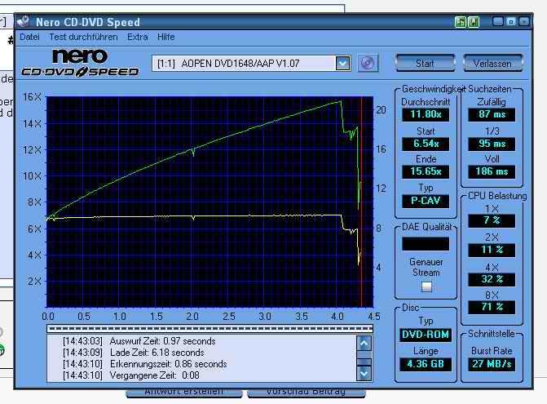Click the log scroll up arrow
Viewport: 547px width, 404px height.
pyautogui.click(x=364, y=344)
